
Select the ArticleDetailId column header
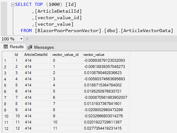point(37,55)
